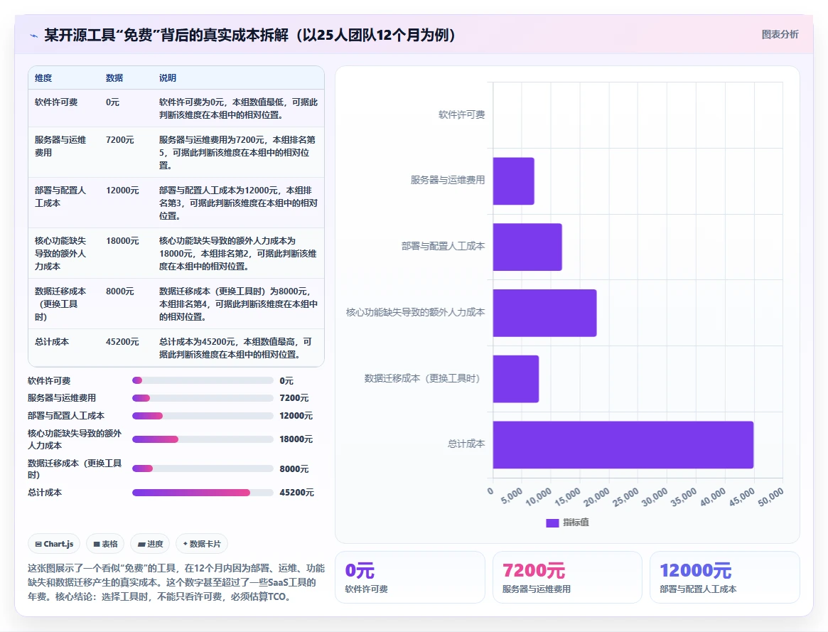Click the 7200元 cell in the table
This screenshot has height=632, width=828.
pos(120,140)
